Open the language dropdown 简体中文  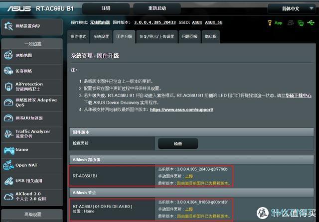click(x=292, y=9)
